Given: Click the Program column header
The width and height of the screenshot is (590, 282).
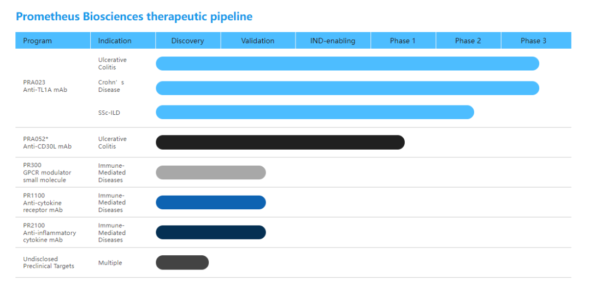Looking at the screenshot, I should [x=38, y=40].
